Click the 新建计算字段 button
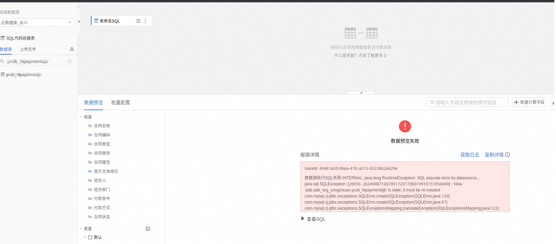 529,102
